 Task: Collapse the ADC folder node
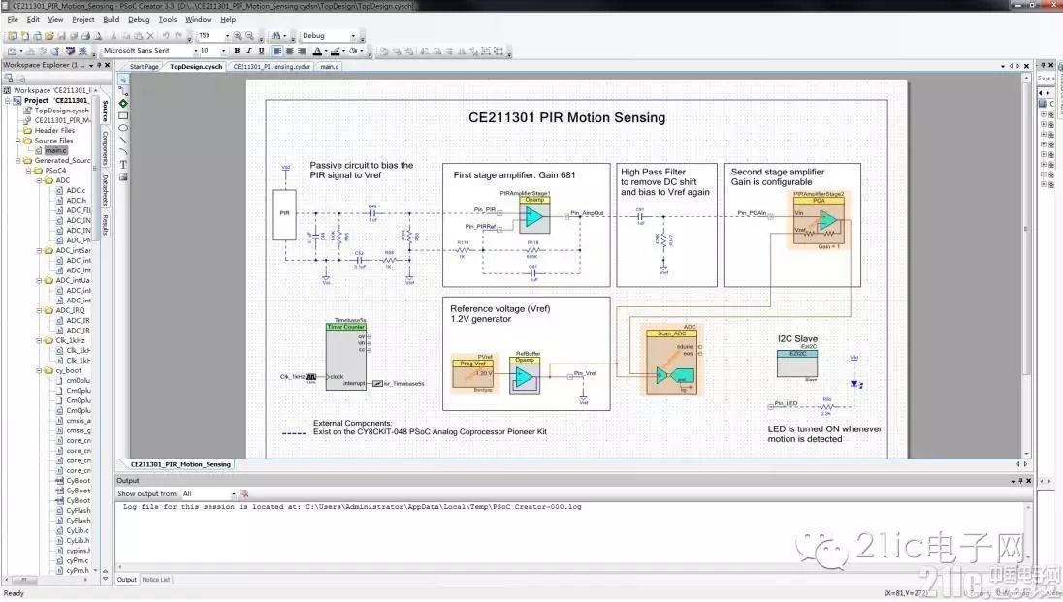coord(40,180)
